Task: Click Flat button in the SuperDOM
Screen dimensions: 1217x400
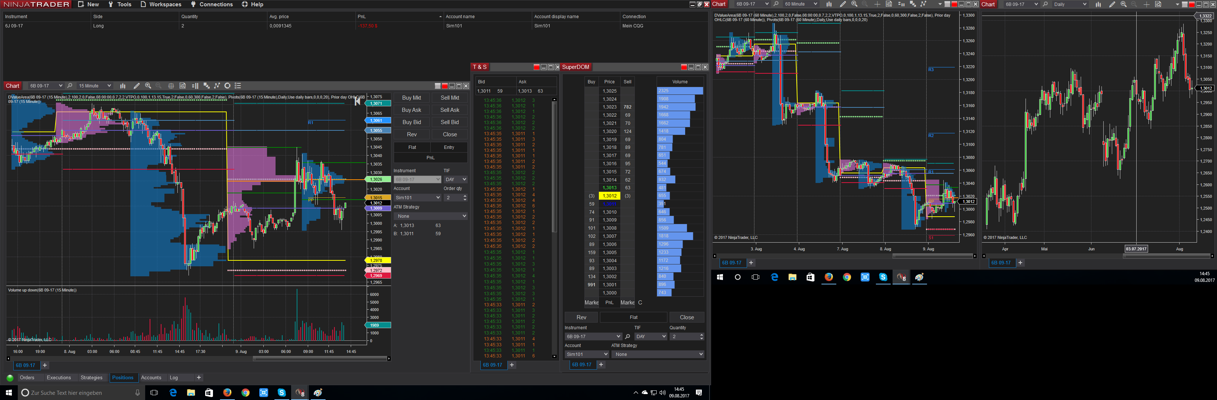Action: (634, 317)
